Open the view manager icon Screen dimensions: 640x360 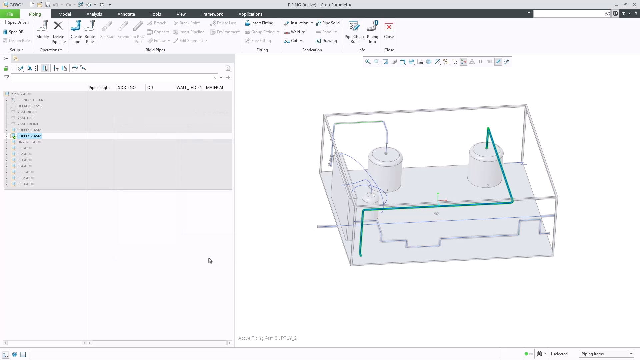[420, 62]
